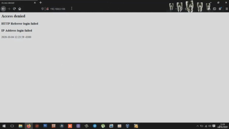This screenshot has width=229, height=129.
Task: Click the 192.168.0.106 address bar
Action: click(x=58, y=9)
